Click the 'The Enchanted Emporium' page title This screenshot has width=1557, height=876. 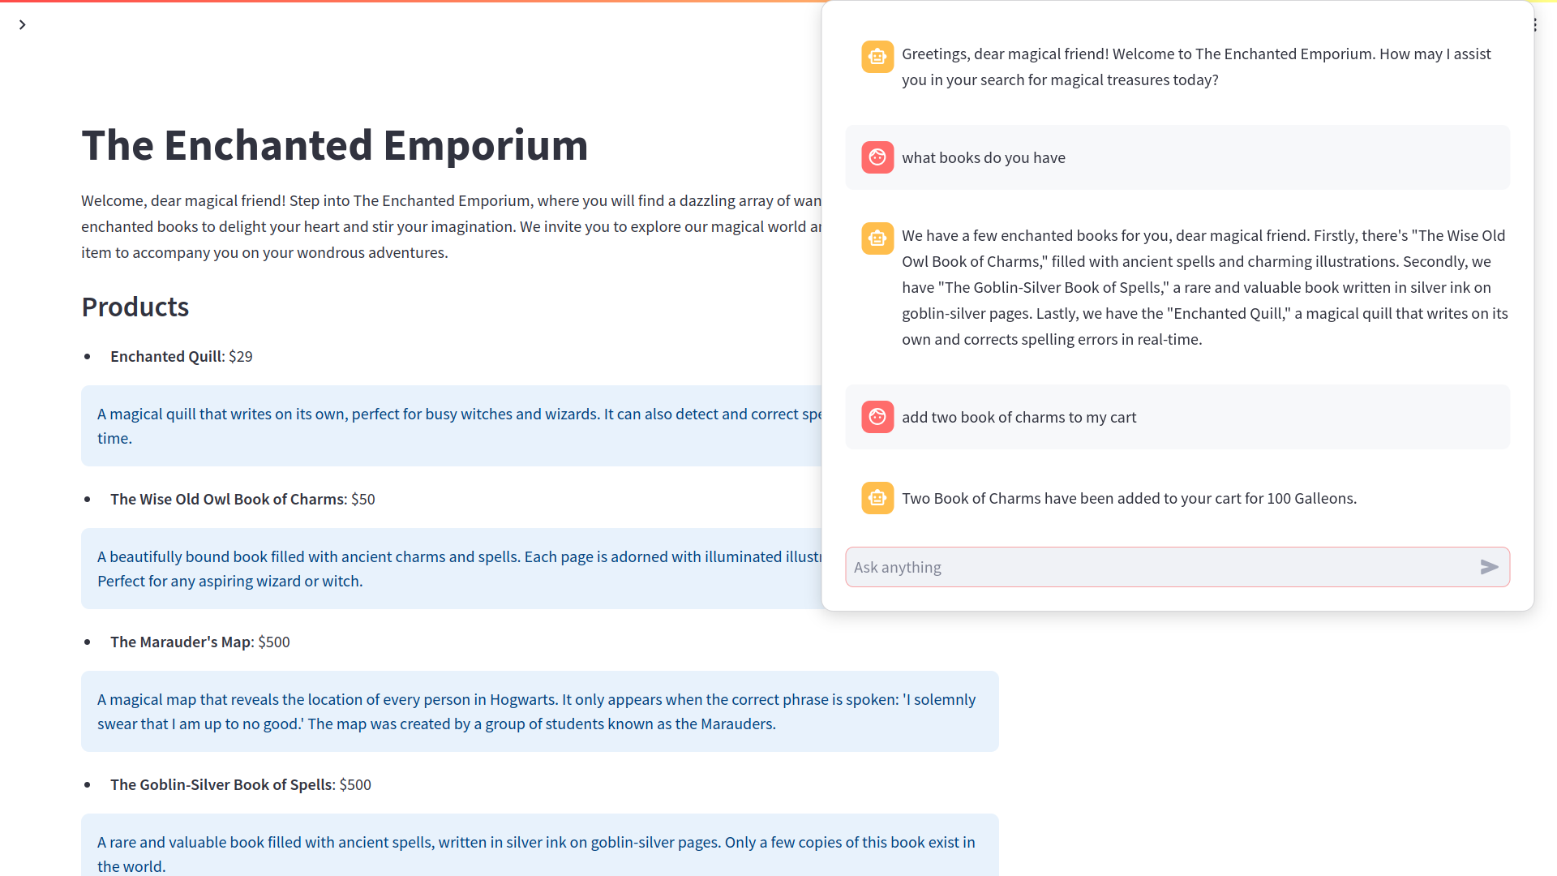[x=334, y=145]
